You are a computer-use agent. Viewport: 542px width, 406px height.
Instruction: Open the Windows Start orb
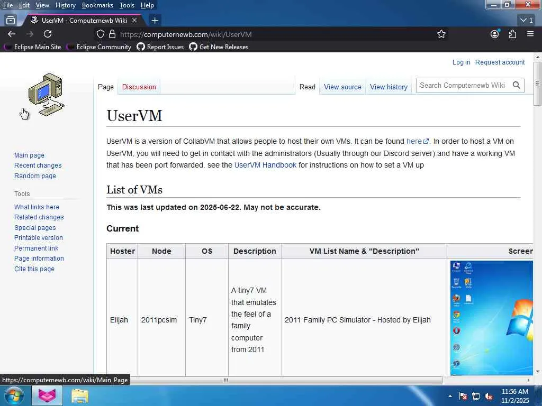[x=14, y=395]
